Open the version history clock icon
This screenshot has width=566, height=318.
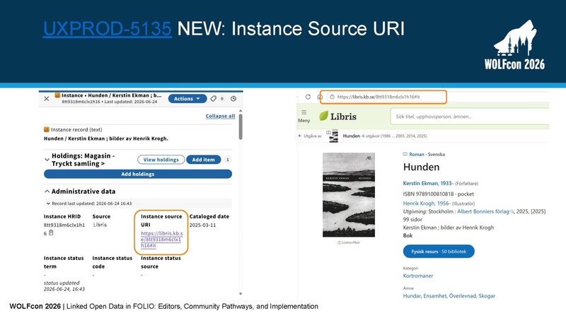pos(233,98)
